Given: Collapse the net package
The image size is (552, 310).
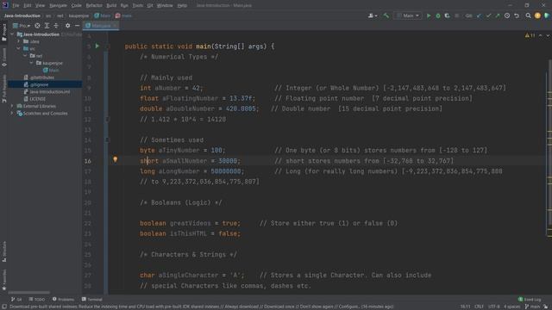Looking at the screenshot, I should [x=25, y=56].
